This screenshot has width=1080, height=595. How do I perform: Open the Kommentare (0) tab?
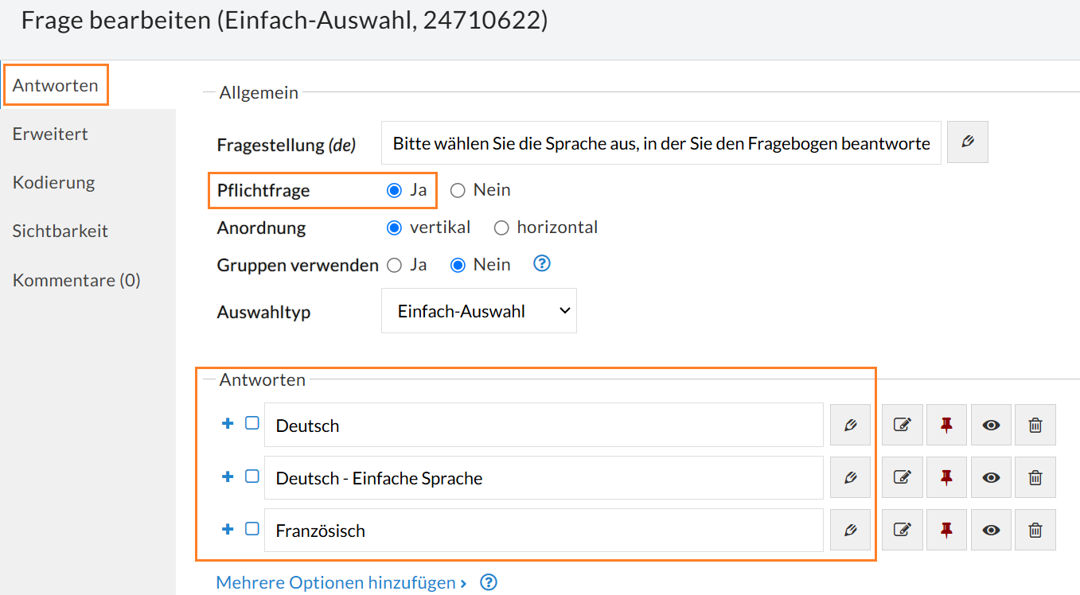point(76,280)
